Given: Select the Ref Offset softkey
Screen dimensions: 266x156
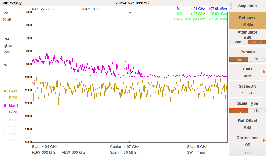Looking at the screenshot, I should point(247,124).
